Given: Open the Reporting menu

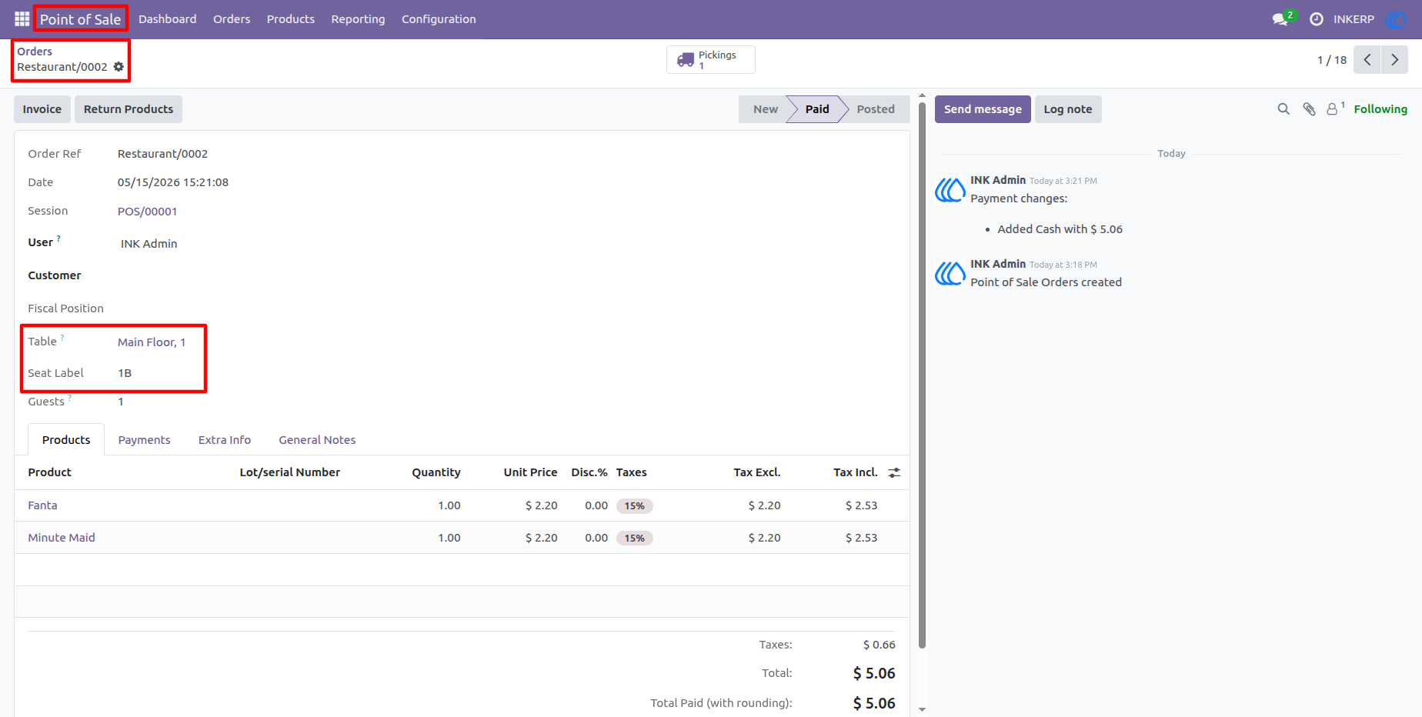Looking at the screenshot, I should 358,19.
